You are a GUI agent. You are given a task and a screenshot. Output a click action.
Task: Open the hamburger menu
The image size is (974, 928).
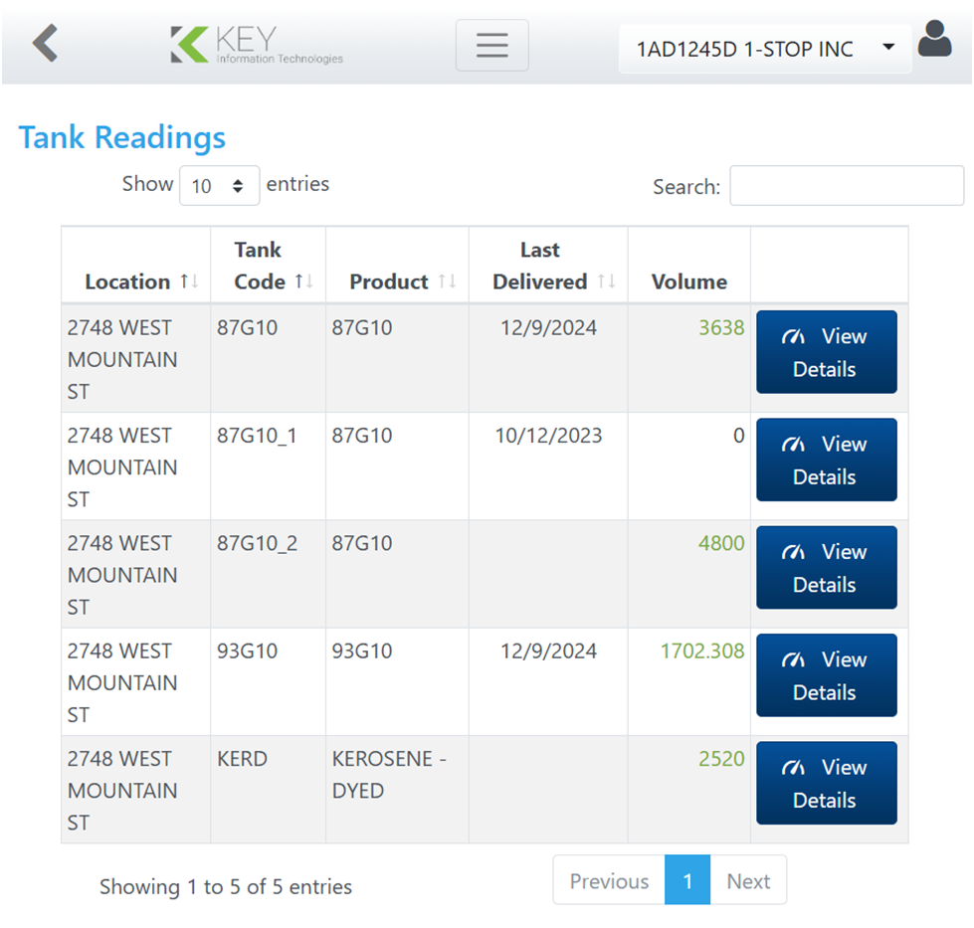[491, 46]
